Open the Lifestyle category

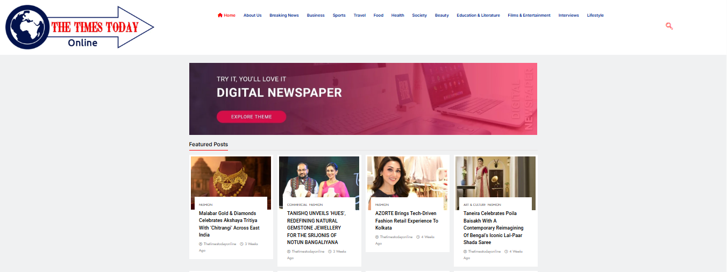(x=595, y=15)
